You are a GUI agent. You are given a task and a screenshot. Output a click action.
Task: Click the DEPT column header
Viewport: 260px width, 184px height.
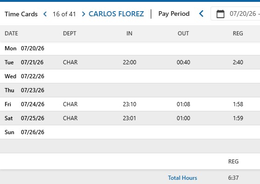tap(70, 34)
